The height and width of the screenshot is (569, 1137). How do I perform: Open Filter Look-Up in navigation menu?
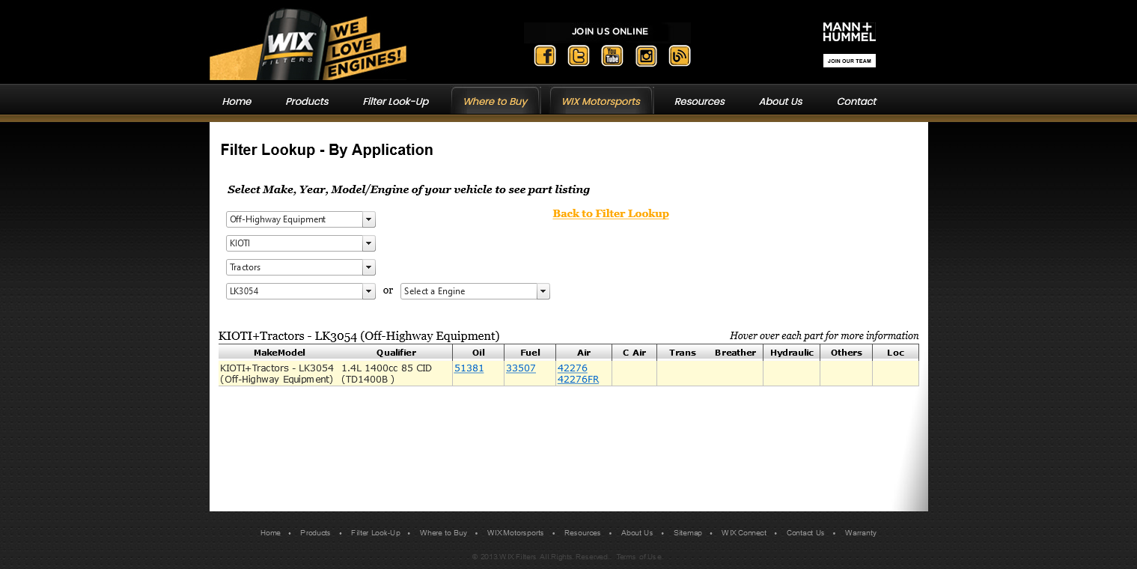[395, 101]
